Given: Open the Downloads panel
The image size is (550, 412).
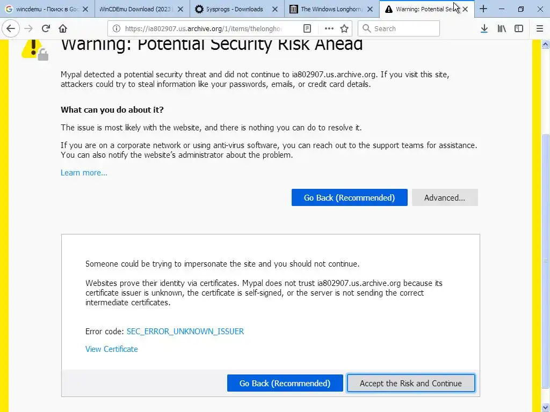Looking at the screenshot, I should pos(484,28).
